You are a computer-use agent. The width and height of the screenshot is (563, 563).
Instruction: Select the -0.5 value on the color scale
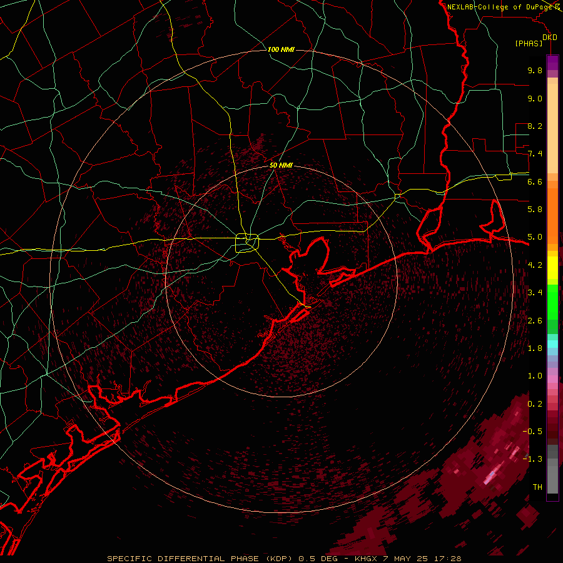tap(532, 432)
